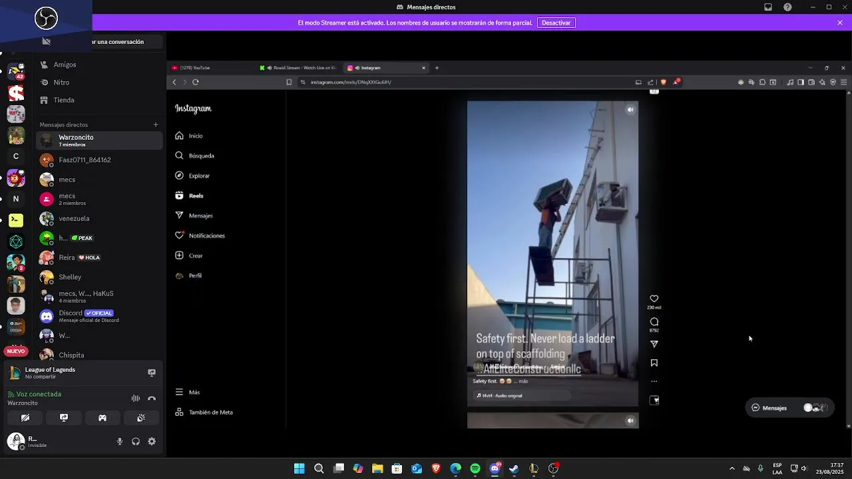This screenshot has width=852, height=479.
Task: Disconnect from voice call
Action: [152, 398]
